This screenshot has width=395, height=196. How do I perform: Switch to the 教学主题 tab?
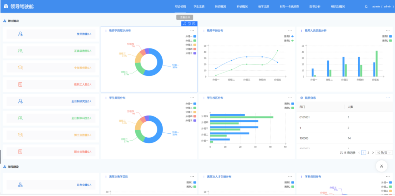264,7
